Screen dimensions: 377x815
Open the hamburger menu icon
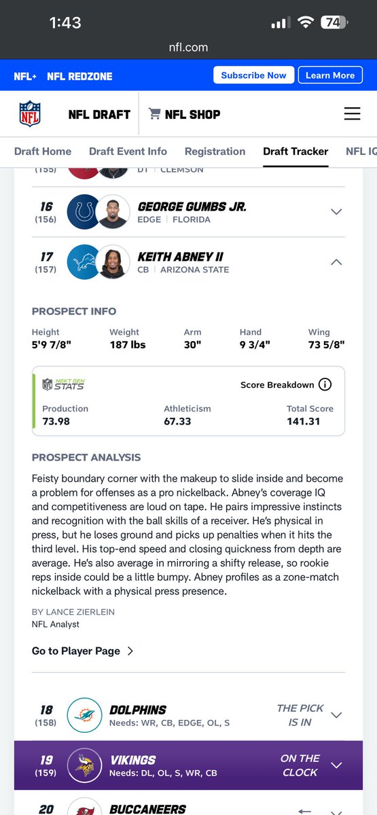352,113
